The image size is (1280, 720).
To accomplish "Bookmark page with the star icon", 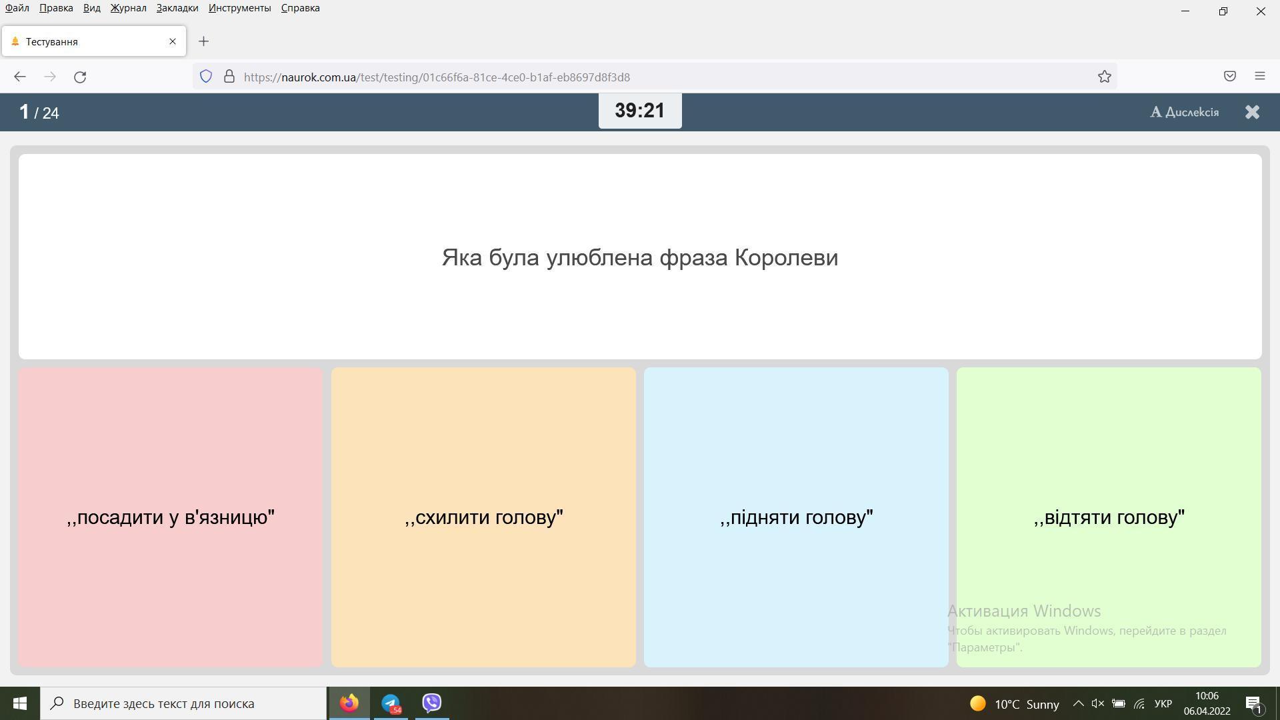I will pyautogui.click(x=1104, y=77).
